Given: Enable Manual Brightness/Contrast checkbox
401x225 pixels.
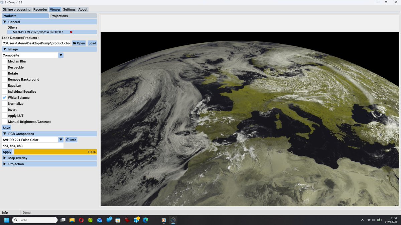Looking at the screenshot, I should [4, 122].
